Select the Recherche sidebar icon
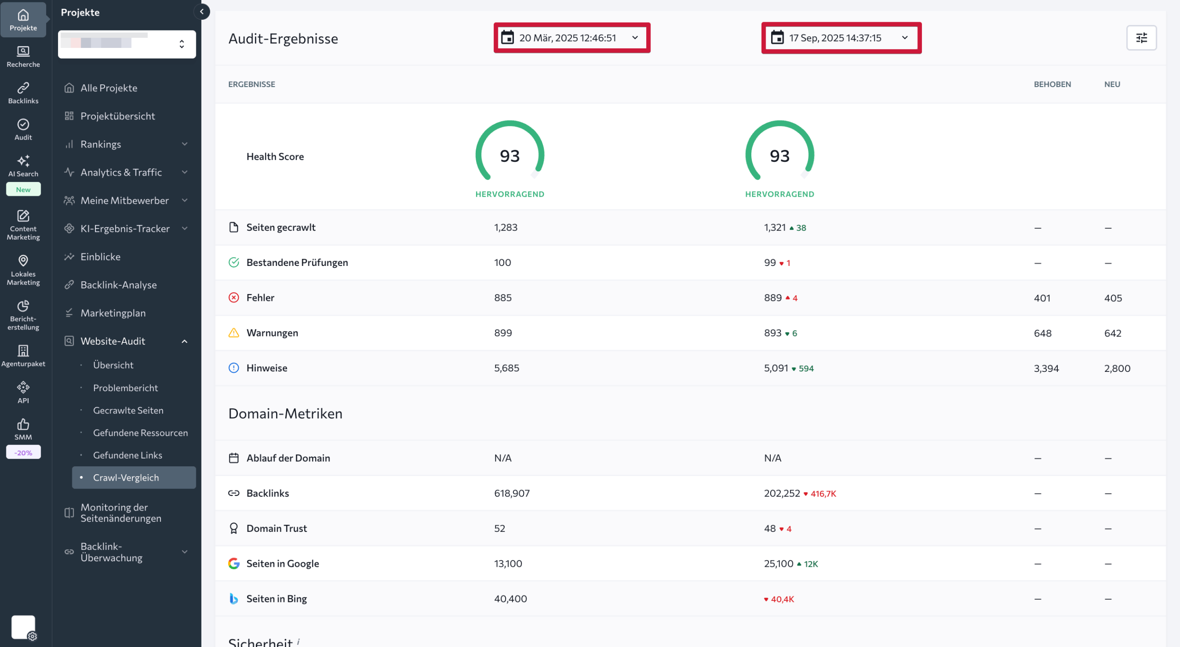This screenshot has height=647, width=1180. (23, 52)
